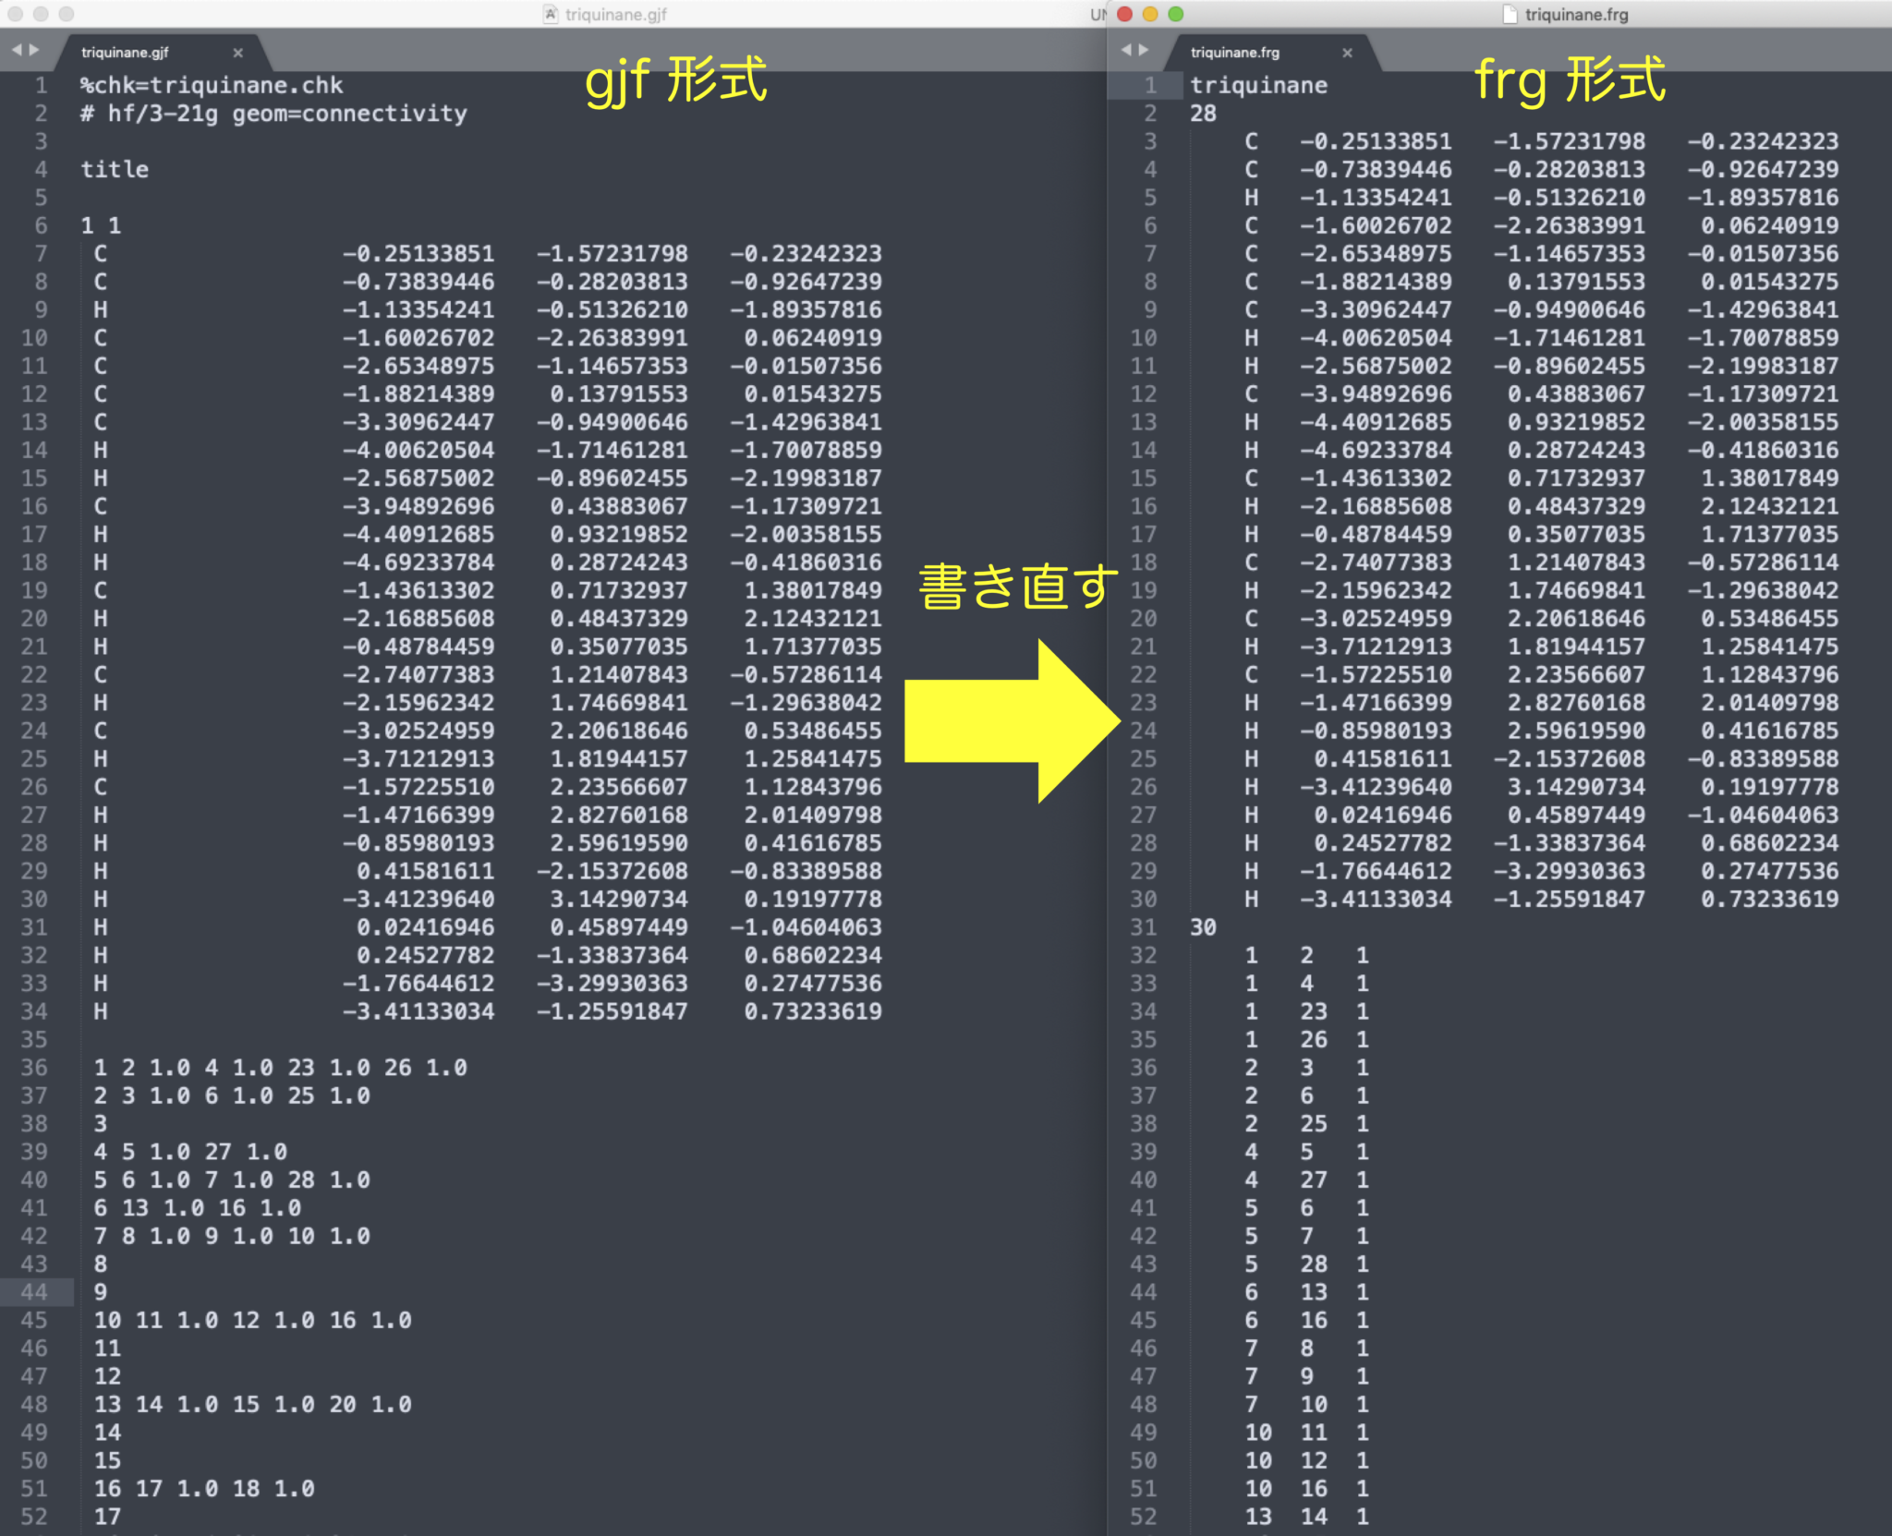Click 'triquinane' first line in frg file
Viewport: 1892px width, 1536px height.
[1258, 86]
